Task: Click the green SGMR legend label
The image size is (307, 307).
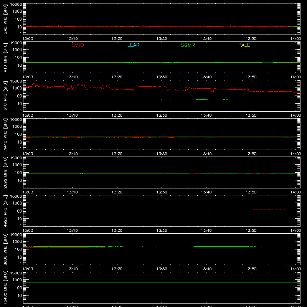Action: pyautogui.click(x=188, y=45)
